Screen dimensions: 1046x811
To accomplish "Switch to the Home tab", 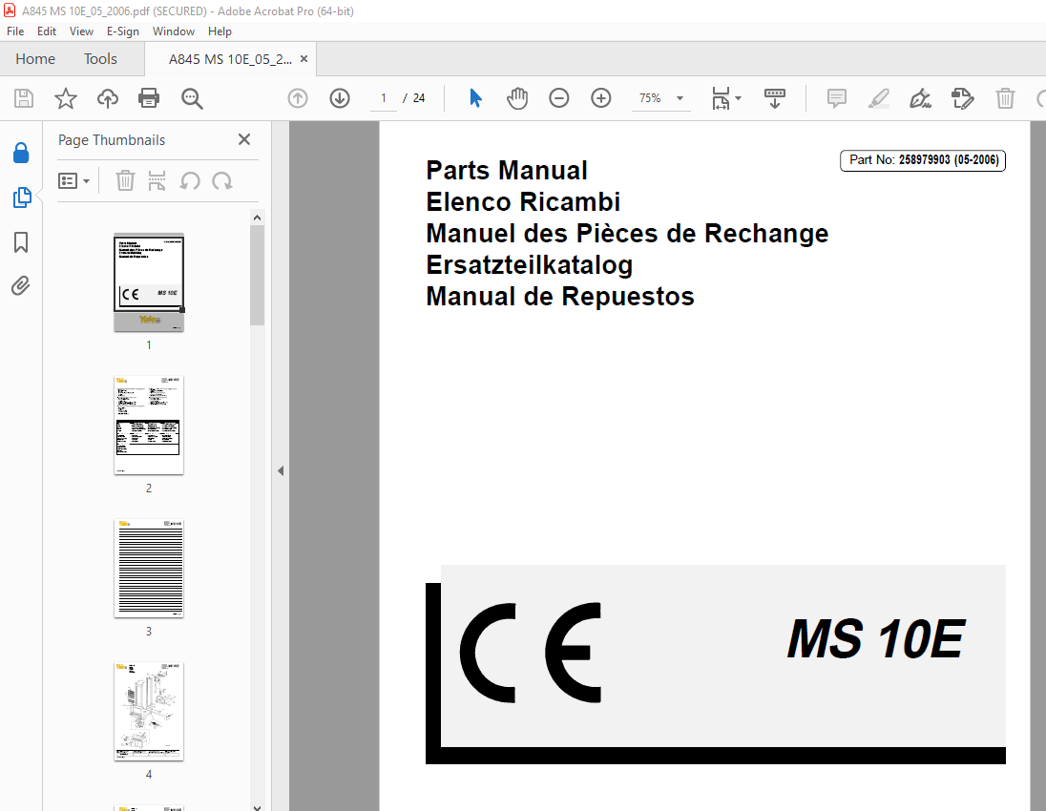I will tap(35, 59).
